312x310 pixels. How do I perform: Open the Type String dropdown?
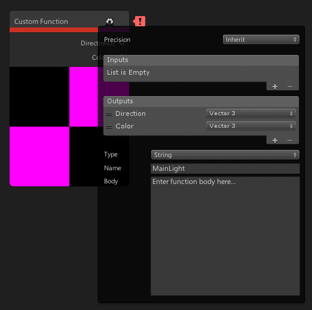(x=225, y=155)
